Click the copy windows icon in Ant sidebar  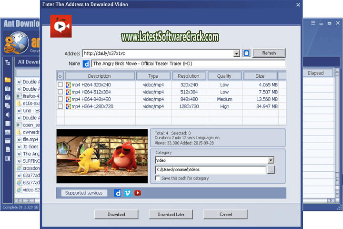coord(8,106)
